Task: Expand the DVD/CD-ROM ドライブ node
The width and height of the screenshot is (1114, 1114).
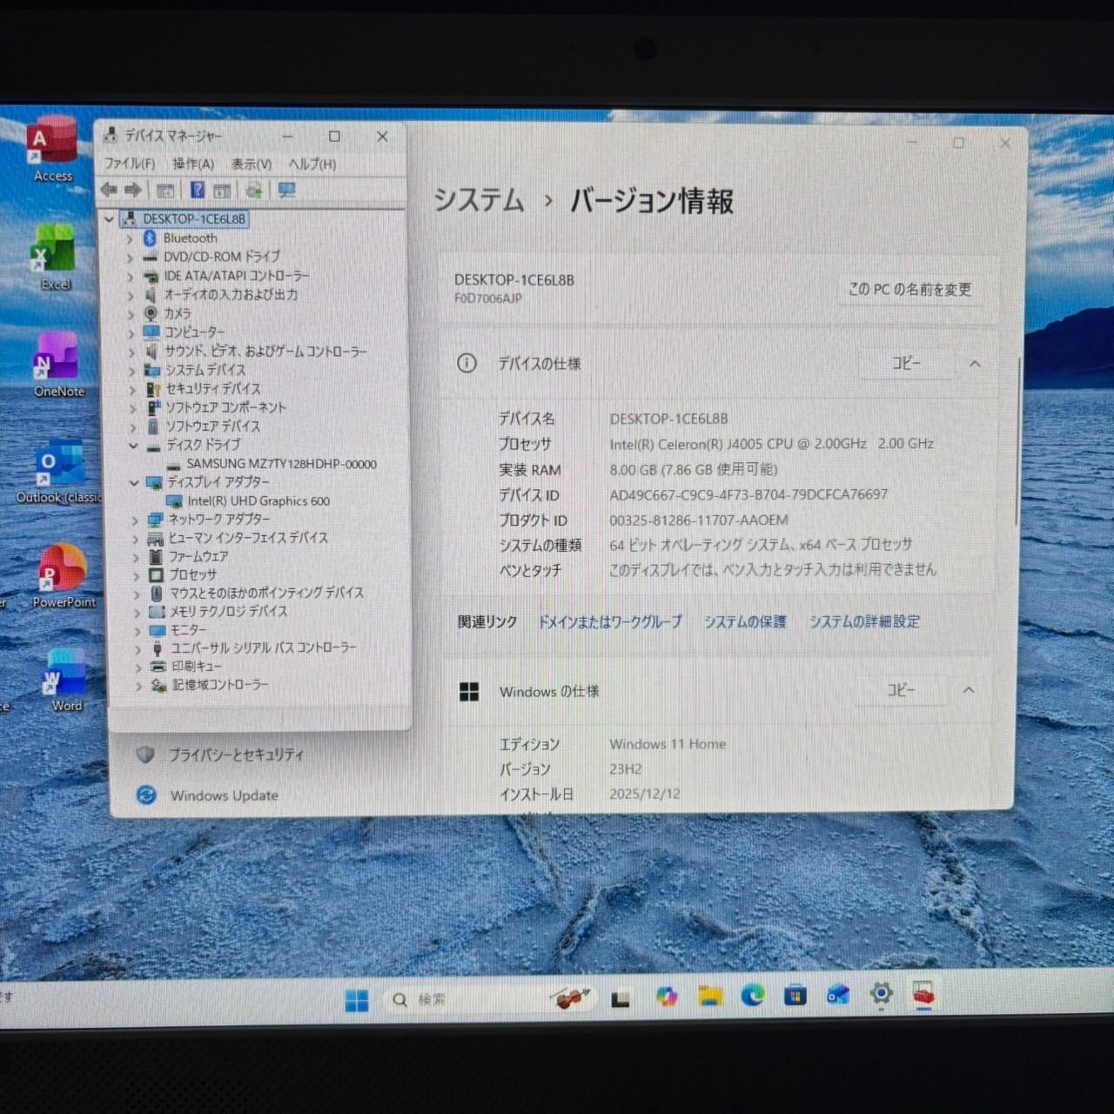Action: pyautogui.click(x=130, y=258)
